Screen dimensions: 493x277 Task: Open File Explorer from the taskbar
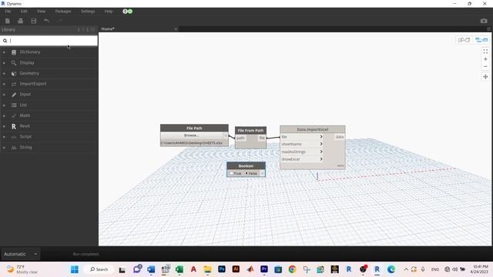(x=207, y=269)
